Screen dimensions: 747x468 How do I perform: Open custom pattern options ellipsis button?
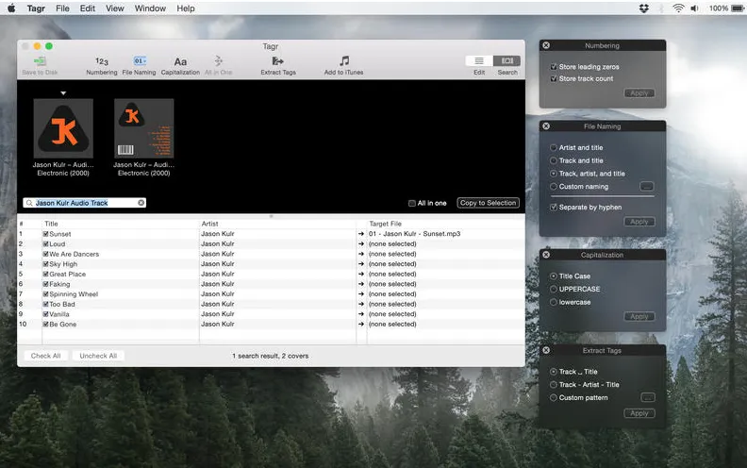click(647, 397)
